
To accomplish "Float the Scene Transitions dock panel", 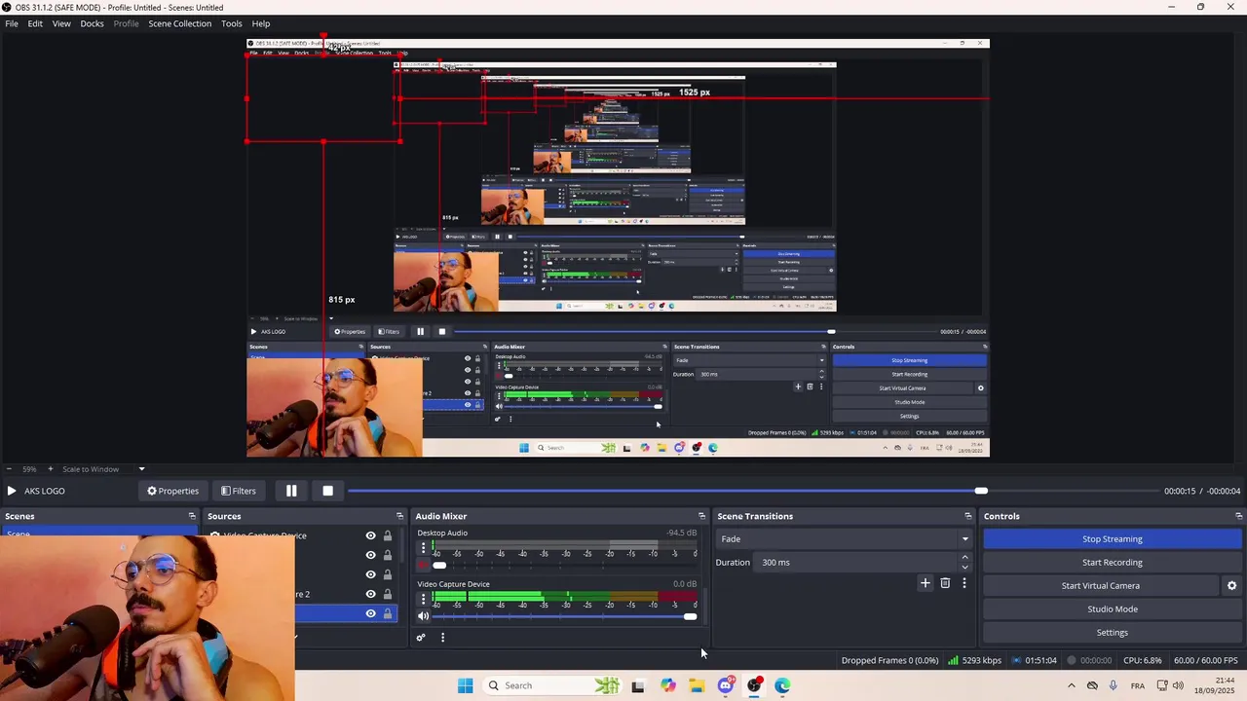I will (967, 516).
